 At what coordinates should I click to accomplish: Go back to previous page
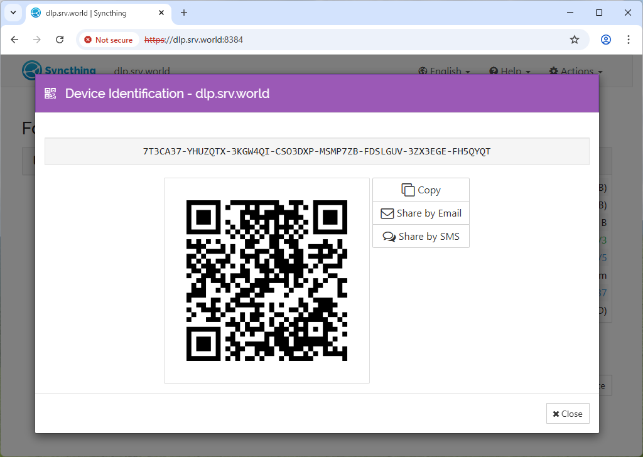tap(15, 40)
